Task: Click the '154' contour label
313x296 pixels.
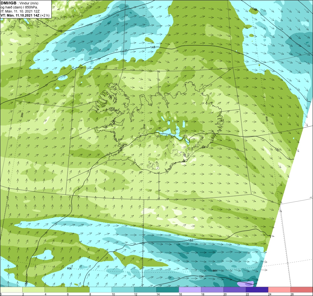Action: (201, 276)
